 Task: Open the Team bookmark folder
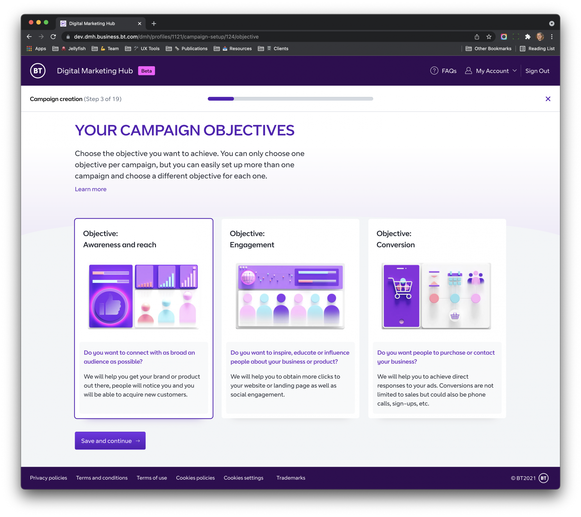[105, 49]
